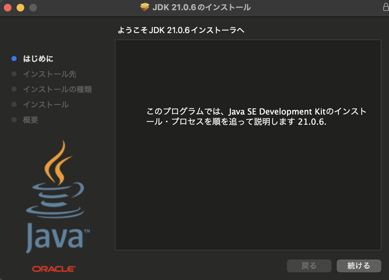Select the インストール先 step

coord(49,74)
